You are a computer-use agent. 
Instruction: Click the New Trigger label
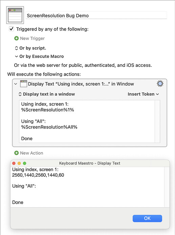click(x=32, y=39)
